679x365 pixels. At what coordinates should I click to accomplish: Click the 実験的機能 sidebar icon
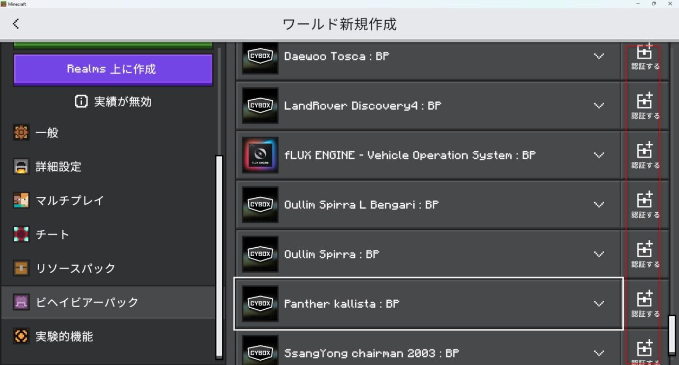tap(21, 336)
